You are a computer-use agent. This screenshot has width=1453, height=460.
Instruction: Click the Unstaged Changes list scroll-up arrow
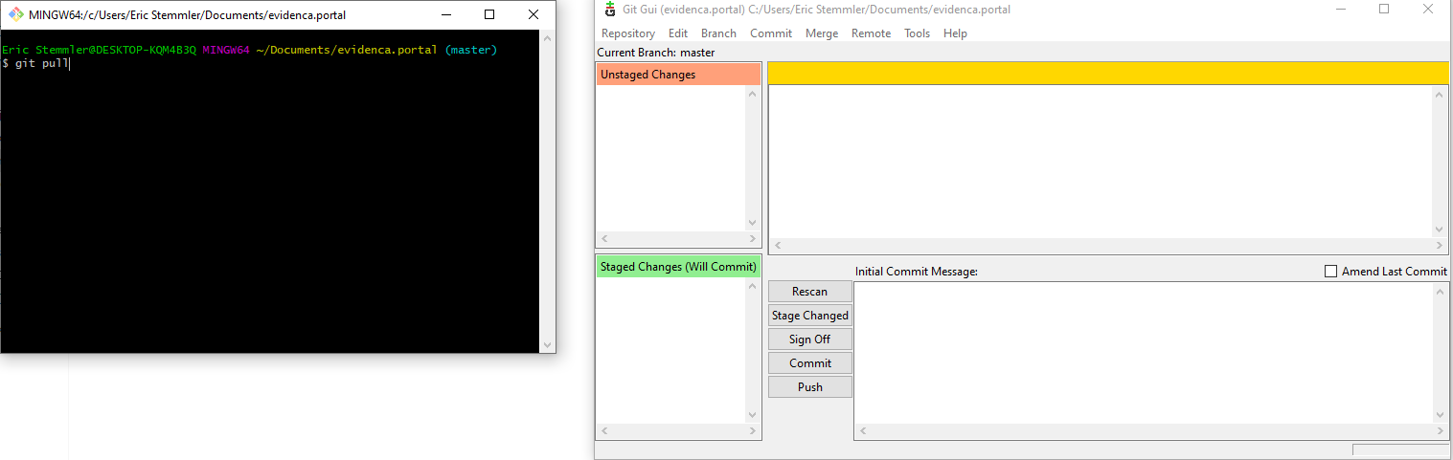point(752,93)
